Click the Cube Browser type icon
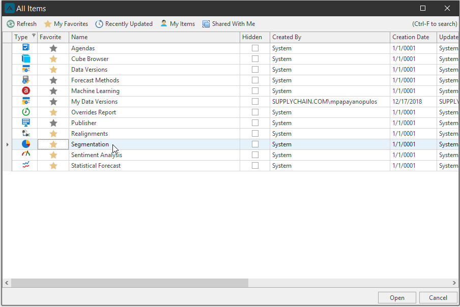The width and height of the screenshot is (460, 307). [26, 58]
